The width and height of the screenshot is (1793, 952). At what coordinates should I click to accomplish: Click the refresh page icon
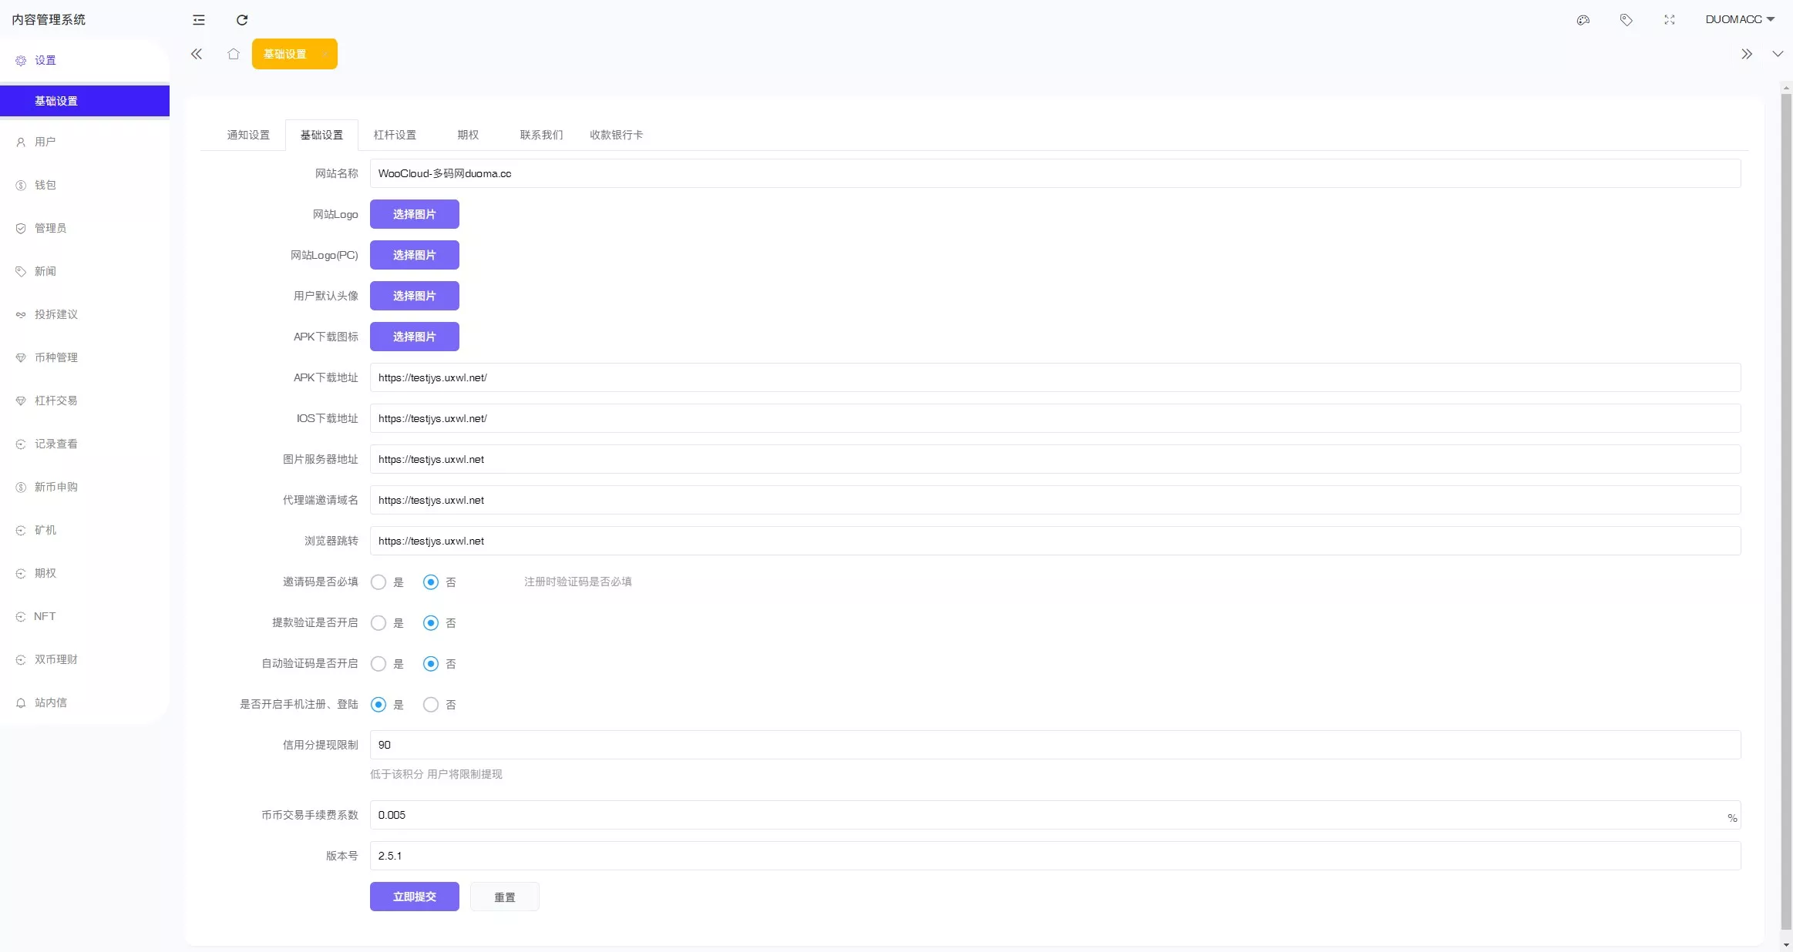click(242, 20)
